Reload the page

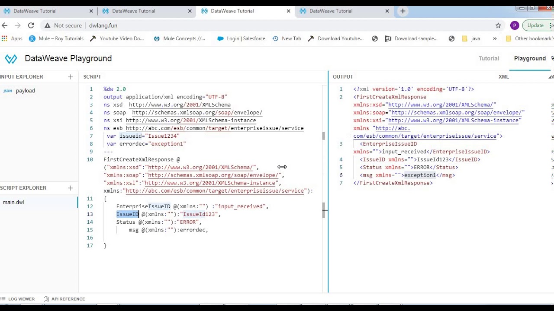31,25
